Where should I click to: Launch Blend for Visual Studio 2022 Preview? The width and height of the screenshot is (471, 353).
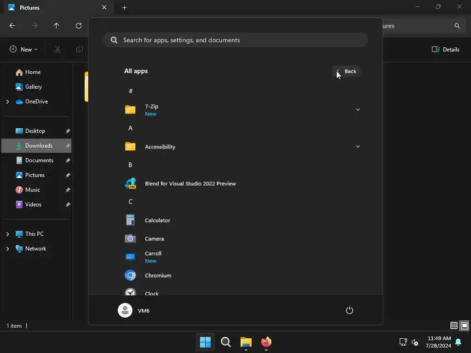point(242,183)
